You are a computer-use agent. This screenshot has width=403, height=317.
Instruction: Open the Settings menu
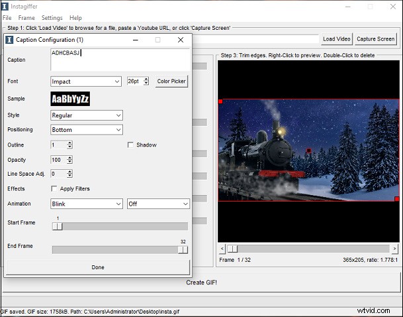tap(52, 18)
